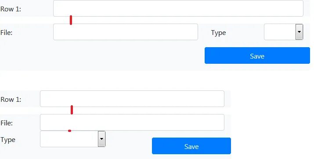Click the Type label in the lower form
This screenshot has height=159, width=314.
point(8,140)
